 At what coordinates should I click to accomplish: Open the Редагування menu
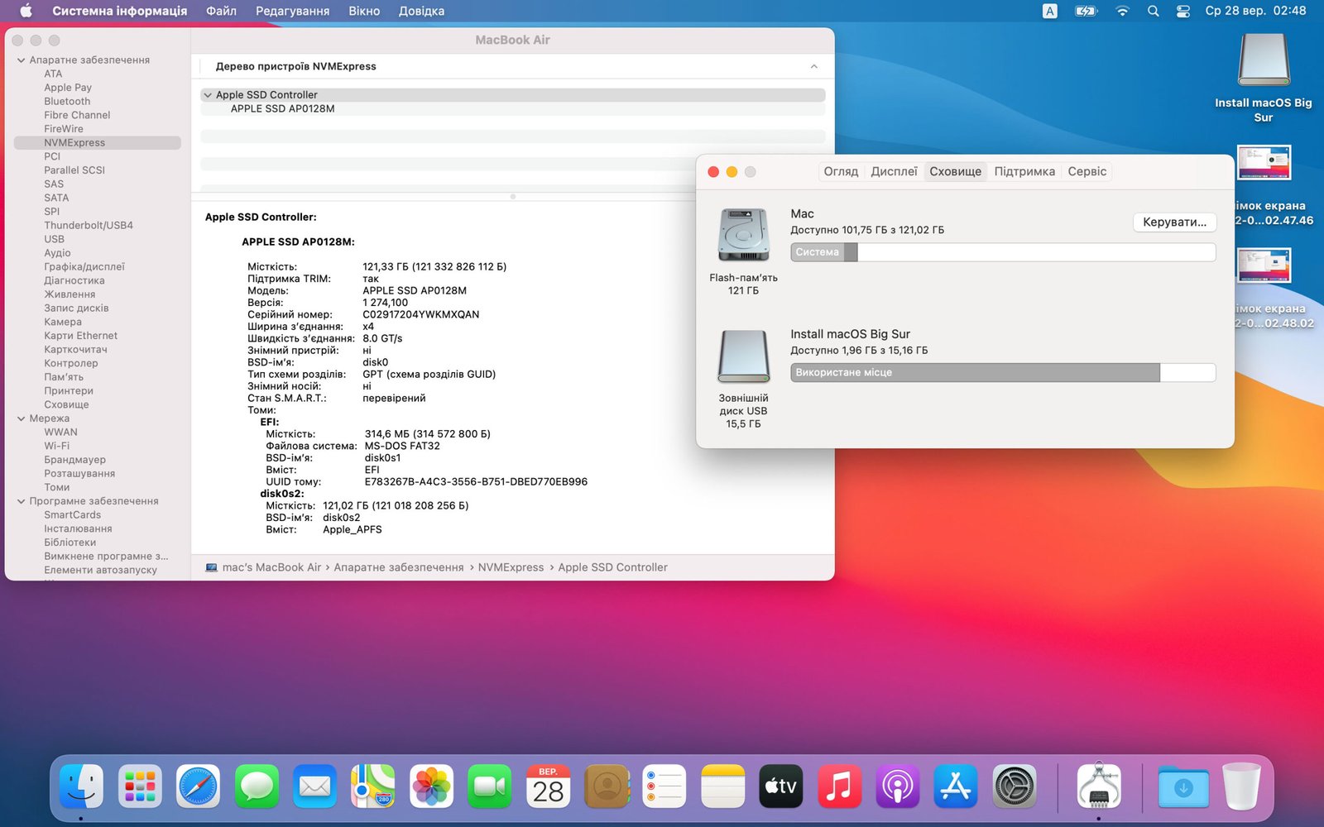[292, 11]
